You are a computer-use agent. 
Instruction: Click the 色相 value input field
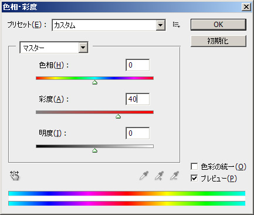[x=138, y=65]
